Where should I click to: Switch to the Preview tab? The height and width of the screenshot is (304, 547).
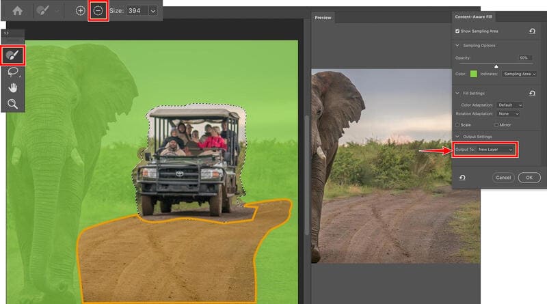coord(323,18)
